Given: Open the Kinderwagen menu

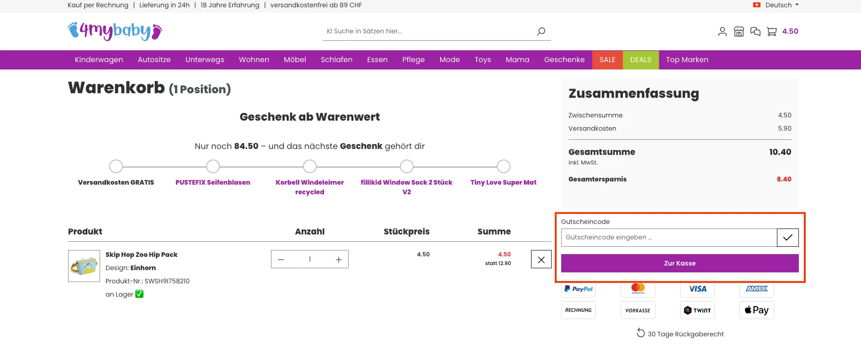Looking at the screenshot, I should pyautogui.click(x=99, y=60).
